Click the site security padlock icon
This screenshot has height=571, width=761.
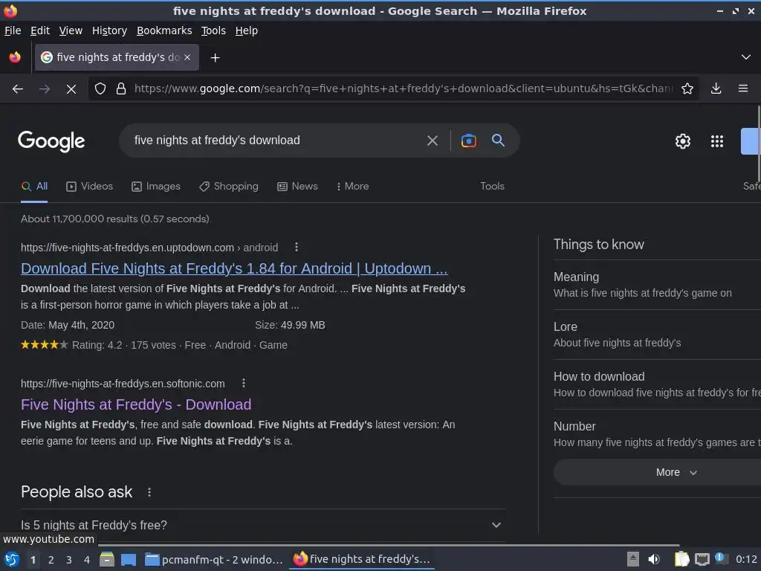click(x=121, y=89)
